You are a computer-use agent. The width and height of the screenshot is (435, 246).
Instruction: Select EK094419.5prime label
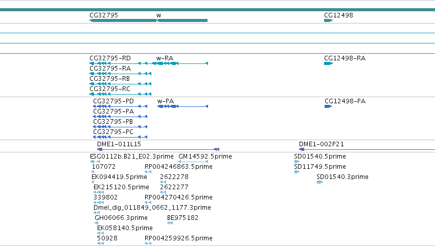click(x=119, y=177)
